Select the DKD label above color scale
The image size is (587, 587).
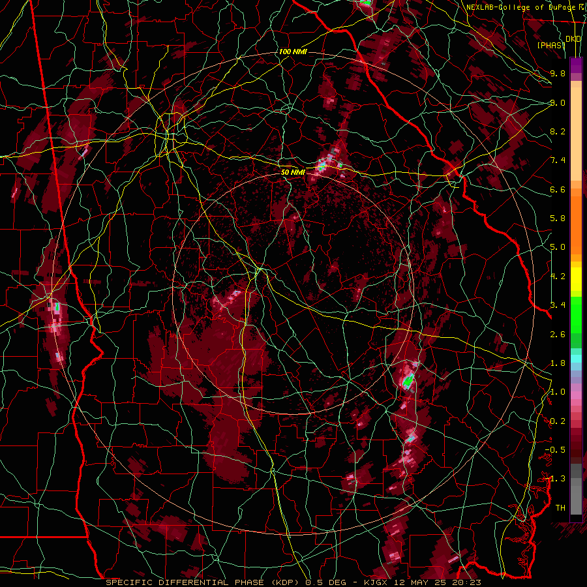click(573, 39)
